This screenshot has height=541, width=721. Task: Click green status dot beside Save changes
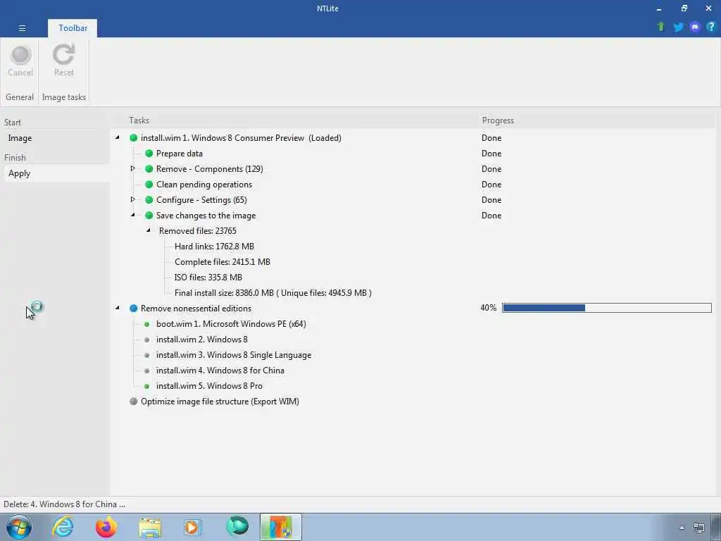point(149,216)
